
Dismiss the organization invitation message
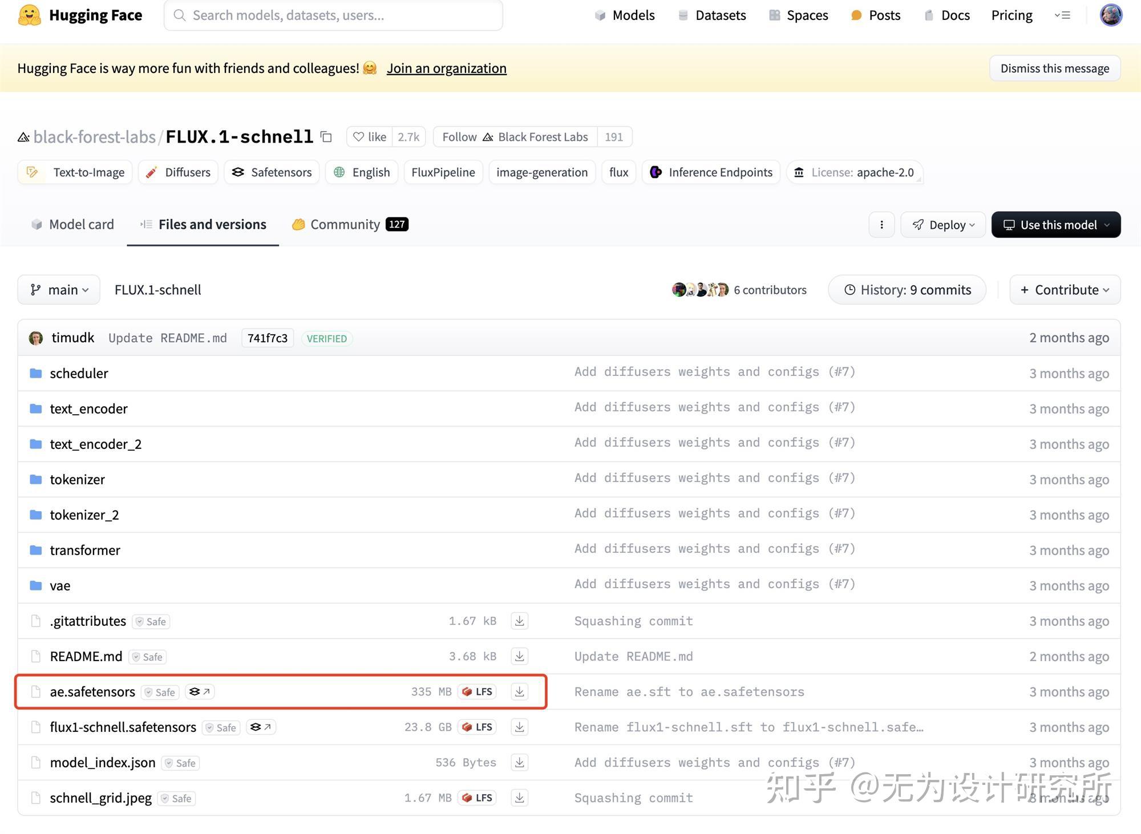(1054, 68)
